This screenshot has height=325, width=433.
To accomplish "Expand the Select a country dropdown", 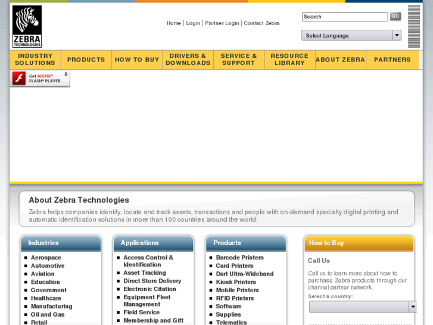I will coord(363,307).
